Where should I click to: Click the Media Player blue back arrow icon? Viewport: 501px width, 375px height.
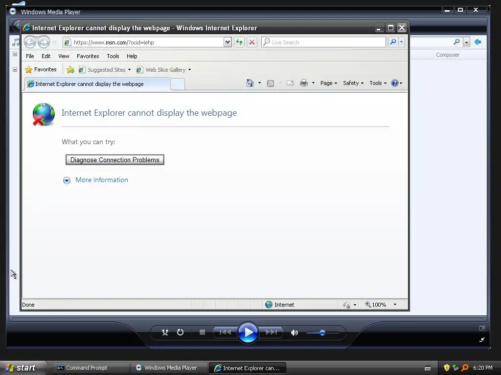[478, 42]
